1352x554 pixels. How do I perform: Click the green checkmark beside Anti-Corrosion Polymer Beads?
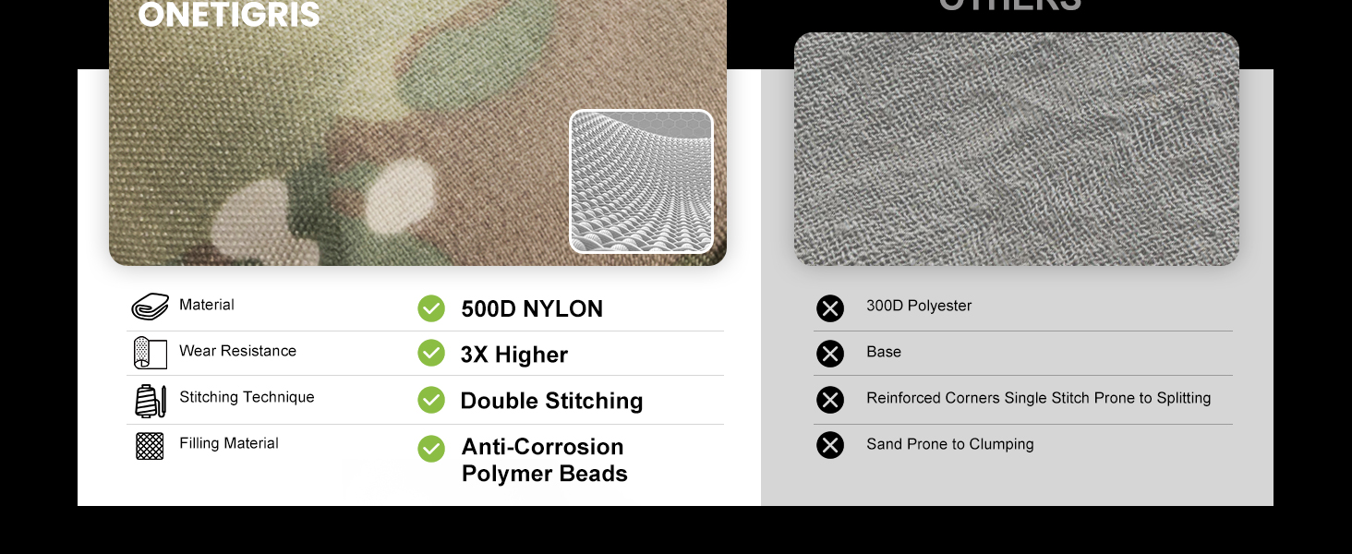click(x=431, y=449)
